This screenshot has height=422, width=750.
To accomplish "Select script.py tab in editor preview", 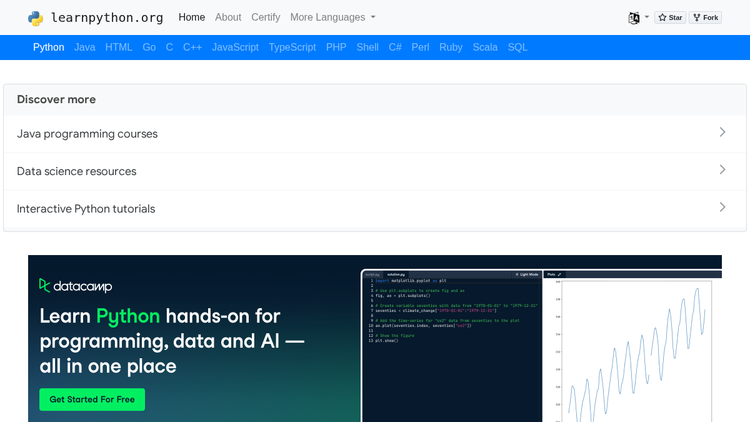I will [372, 274].
